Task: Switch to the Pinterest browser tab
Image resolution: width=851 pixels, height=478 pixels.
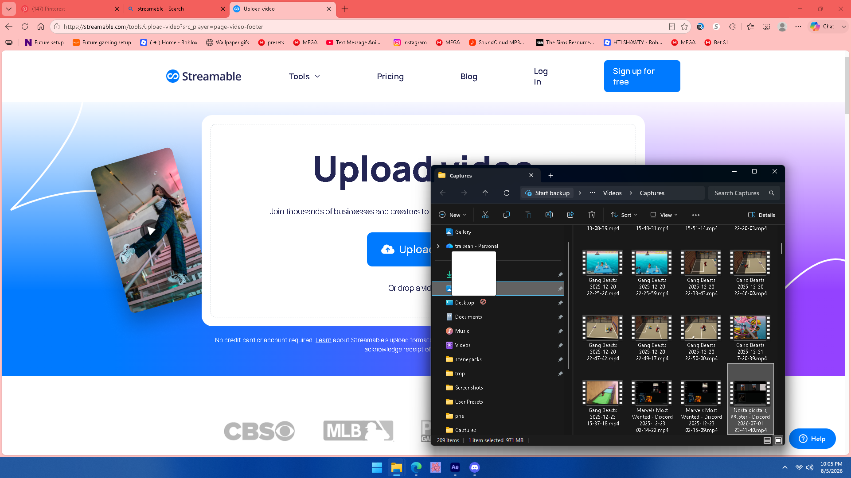Action: (x=70, y=9)
